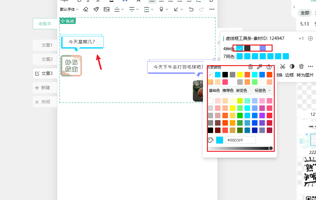Expand the 标签色 dropdown
This screenshot has height=200, width=316.
pyautogui.click(x=263, y=90)
